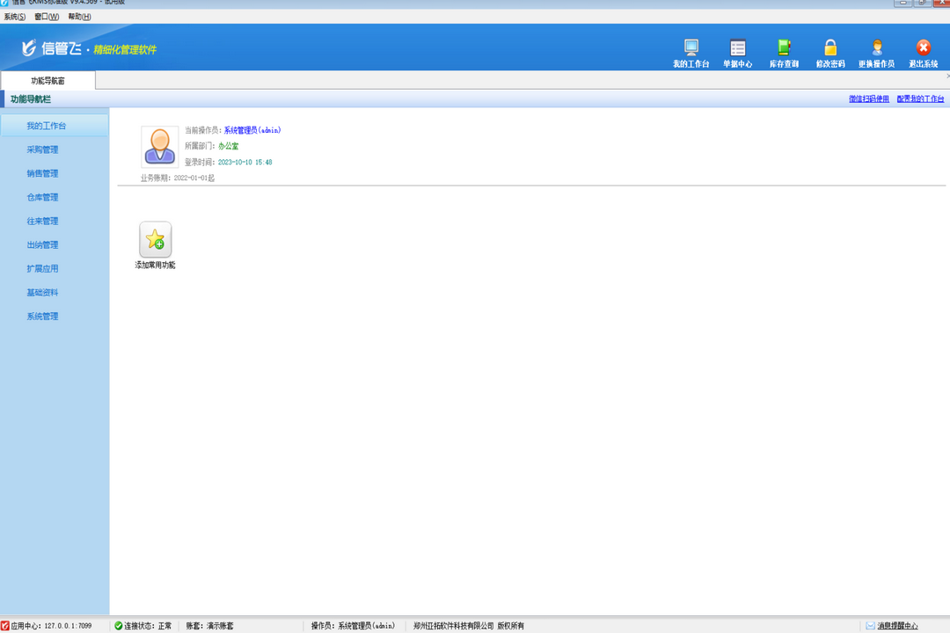Viewport: 950px width, 633px height.
Task: Expand 销售管理 in the navigation sidebar
Action: pyautogui.click(x=42, y=173)
